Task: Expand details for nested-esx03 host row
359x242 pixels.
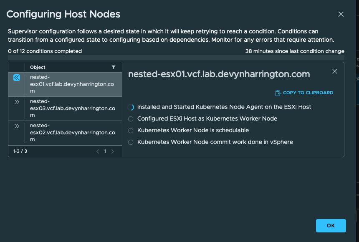Action: (16, 102)
